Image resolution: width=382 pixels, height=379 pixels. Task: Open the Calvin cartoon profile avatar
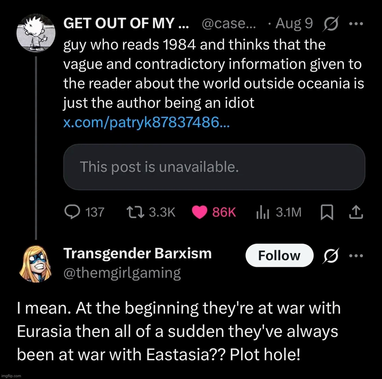click(x=36, y=34)
